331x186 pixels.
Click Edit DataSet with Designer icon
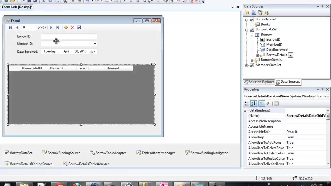pyautogui.click(x=254, y=13)
